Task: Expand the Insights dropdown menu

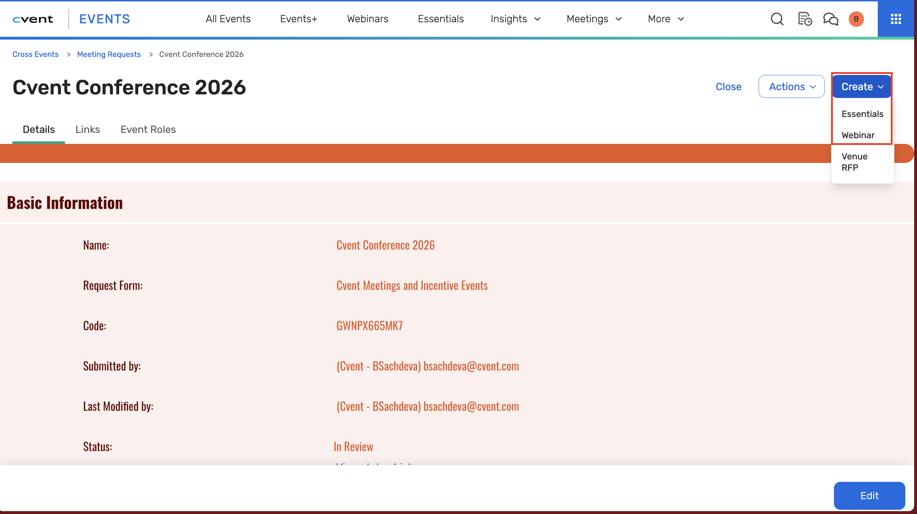Action: pyautogui.click(x=515, y=19)
